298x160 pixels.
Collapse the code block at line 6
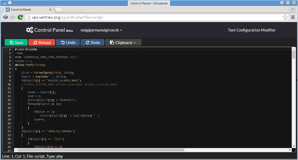(12, 69)
